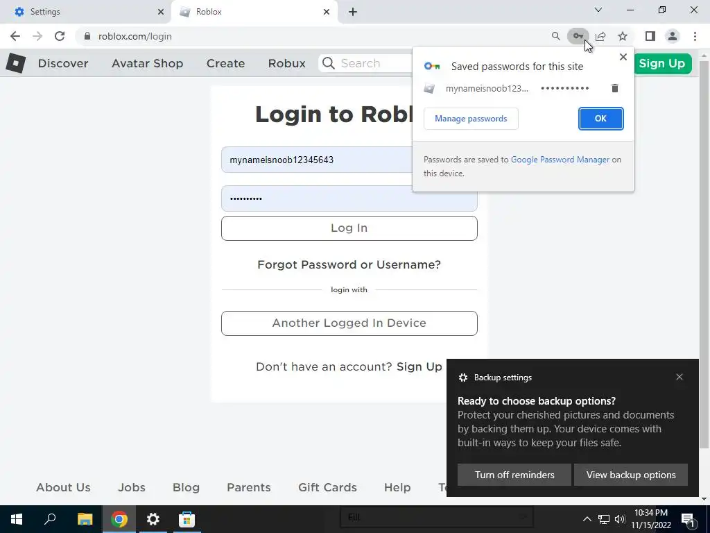710x533 pixels.
Task: Open Parents footer link
Action: pos(249,488)
